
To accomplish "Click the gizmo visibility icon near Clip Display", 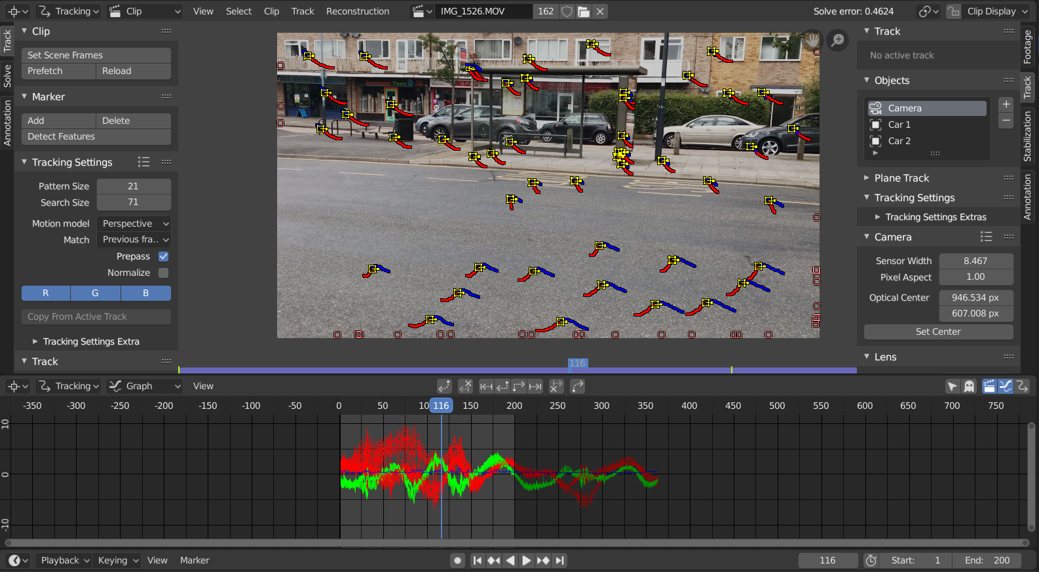I will coord(954,11).
